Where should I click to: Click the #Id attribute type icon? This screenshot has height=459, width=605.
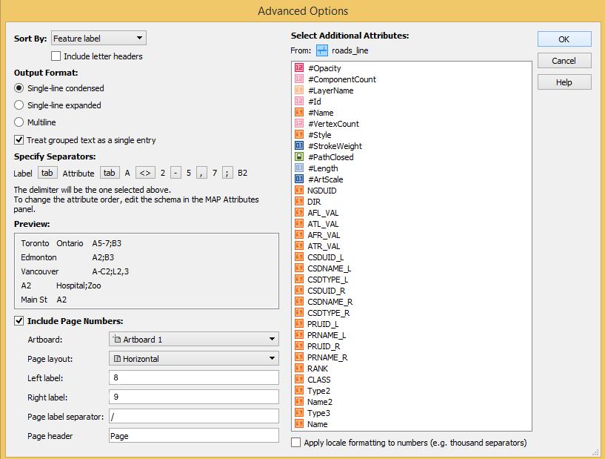tap(299, 102)
